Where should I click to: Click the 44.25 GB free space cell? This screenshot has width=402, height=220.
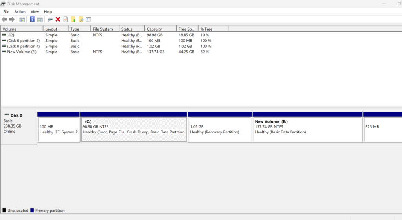tap(186, 52)
